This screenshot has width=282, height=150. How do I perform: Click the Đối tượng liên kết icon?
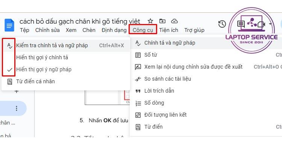point(138,115)
